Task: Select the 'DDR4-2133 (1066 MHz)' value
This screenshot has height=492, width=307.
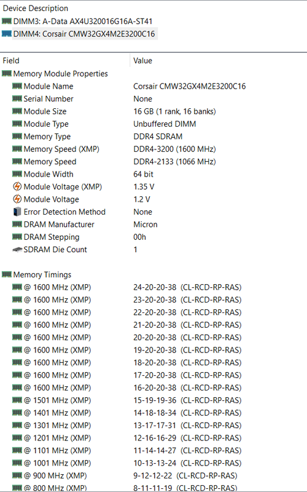Action: [x=175, y=162]
